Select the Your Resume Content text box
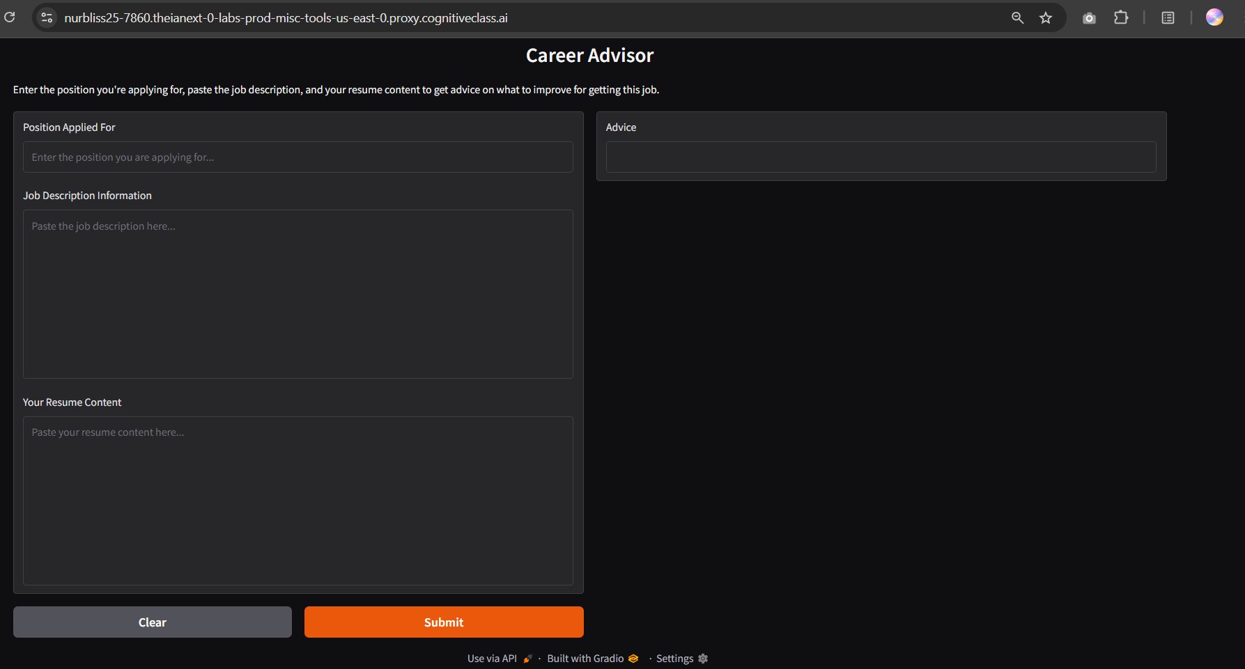 click(x=297, y=501)
